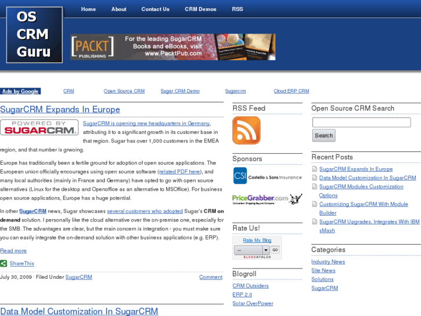
Task: Open the Cloud ERP CRM ad link
Action: pos(291,91)
